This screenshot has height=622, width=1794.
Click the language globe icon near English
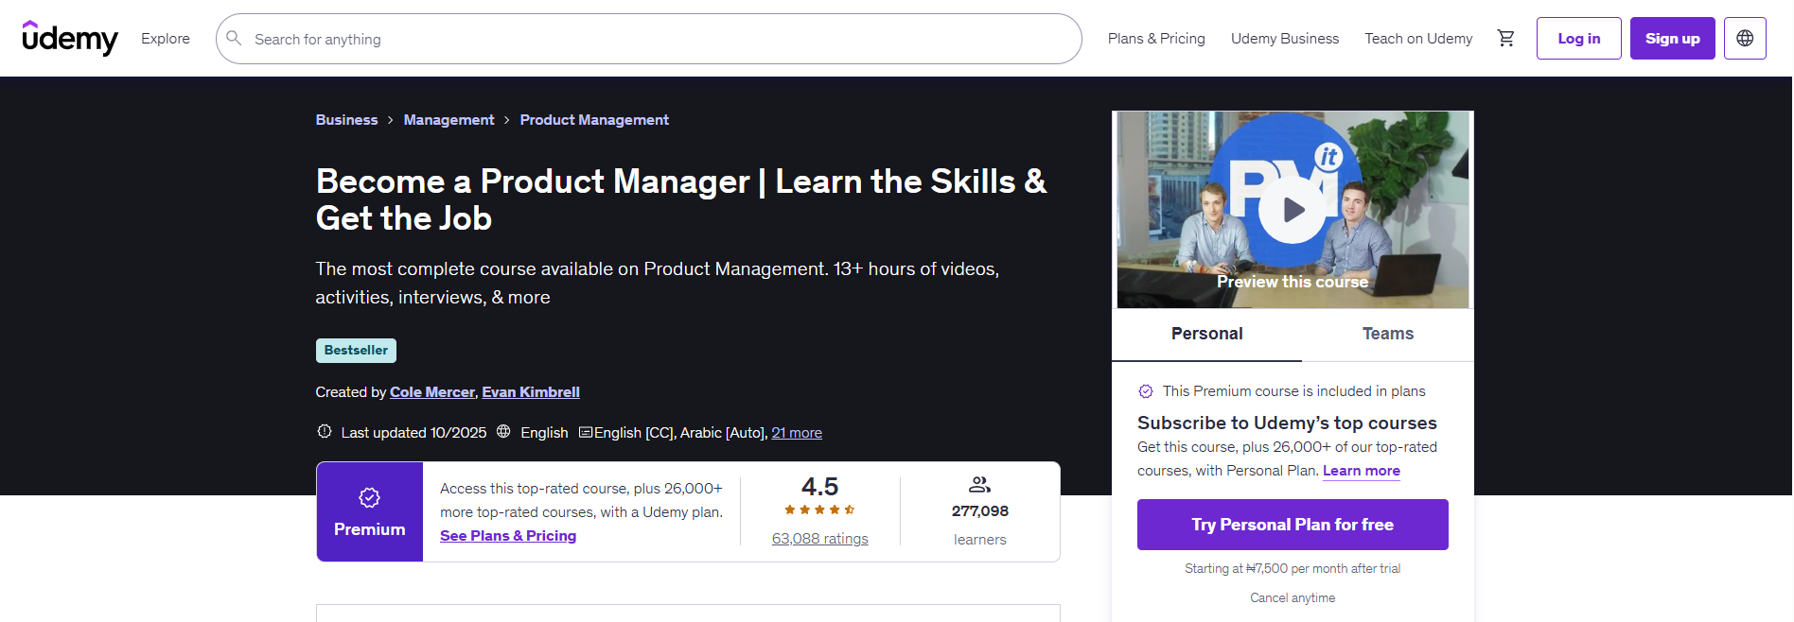coord(503,431)
